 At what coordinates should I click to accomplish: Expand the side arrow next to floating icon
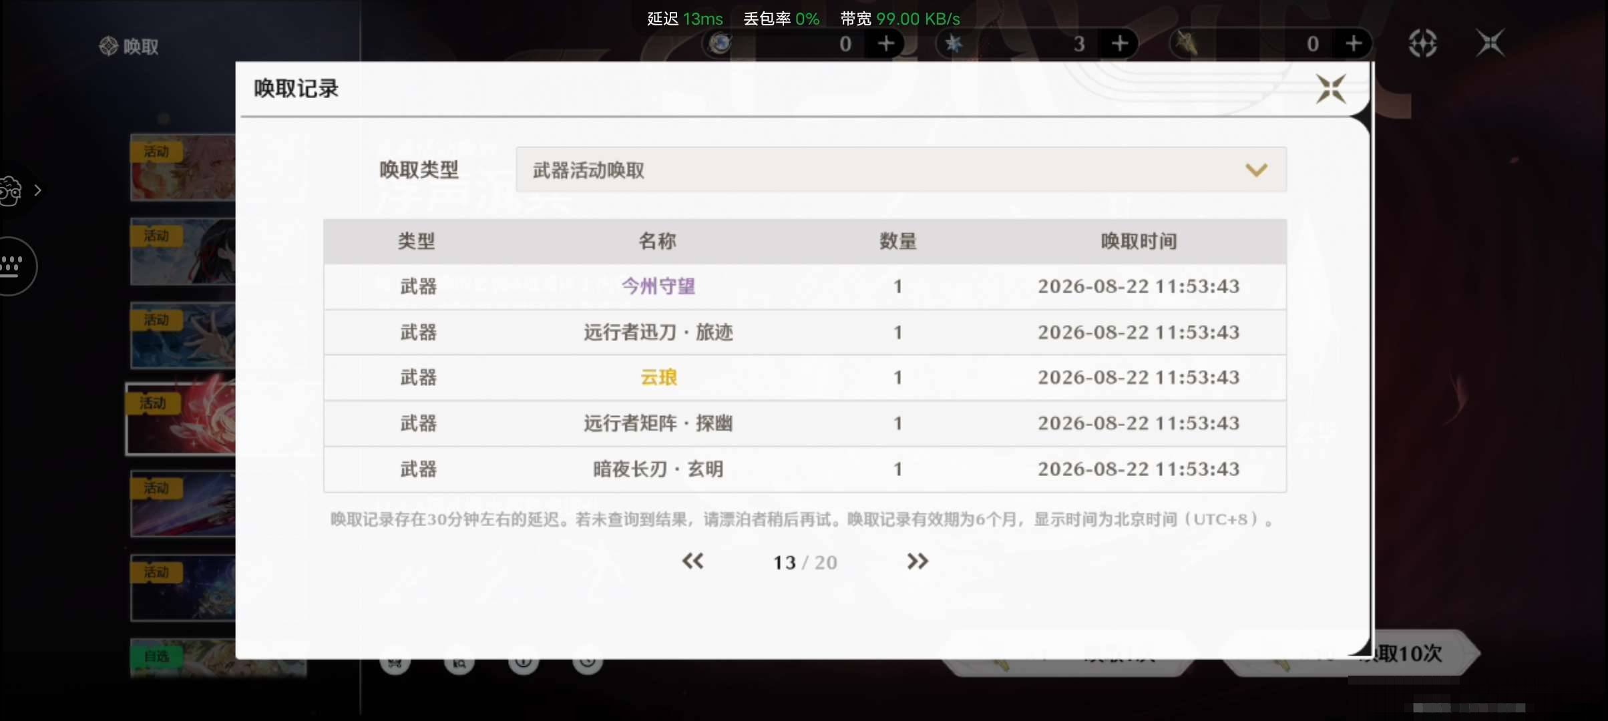point(37,190)
